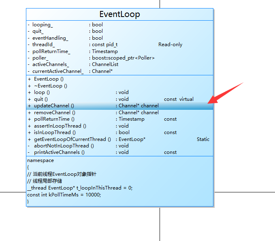Viewport: 275px width, 241px height.
Task: Select the isInLoopThread () bool operation
Action: pos(119,132)
